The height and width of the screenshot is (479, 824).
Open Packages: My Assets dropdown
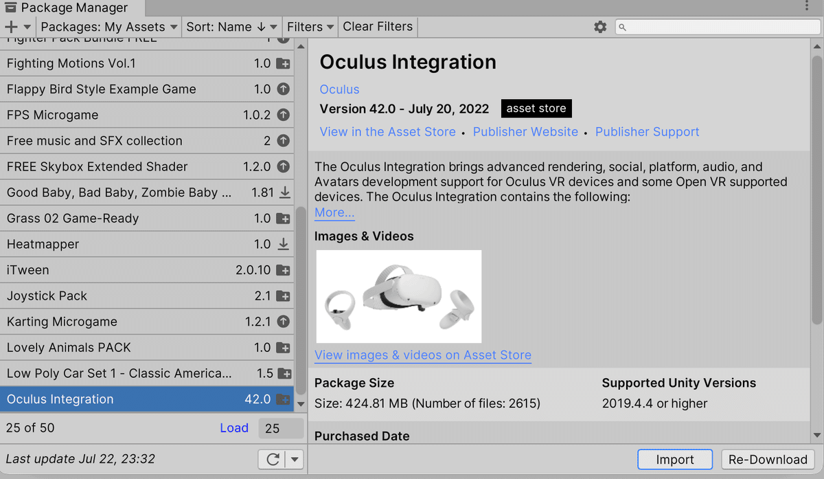109,27
